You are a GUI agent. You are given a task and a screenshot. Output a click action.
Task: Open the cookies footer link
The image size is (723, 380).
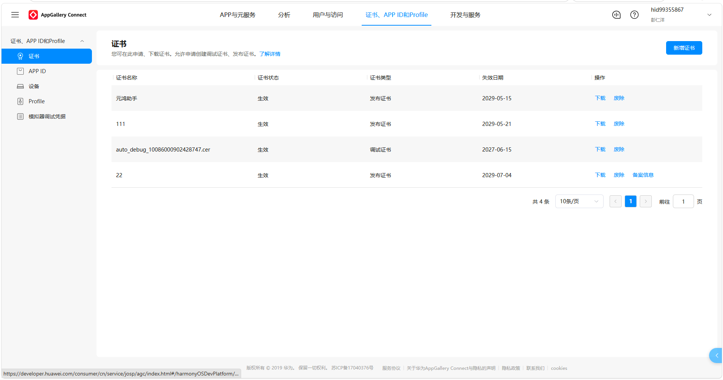pos(559,368)
